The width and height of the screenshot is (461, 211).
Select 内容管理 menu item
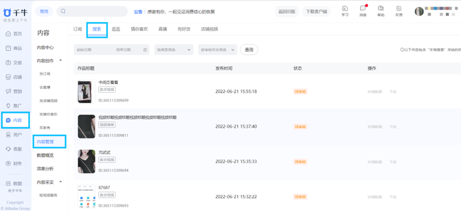pos(45,142)
